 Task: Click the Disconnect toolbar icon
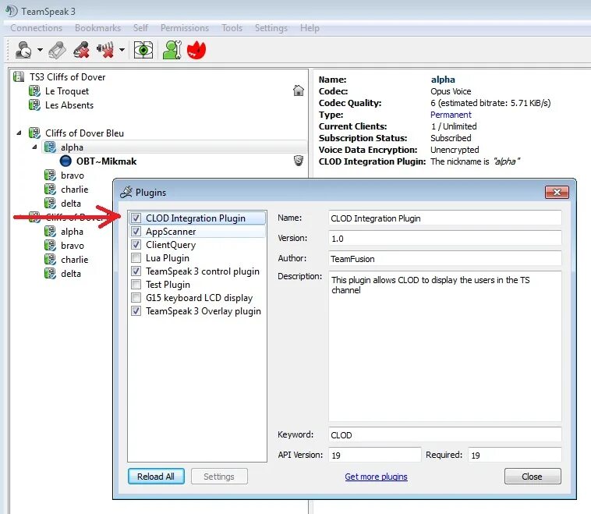click(57, 50)
